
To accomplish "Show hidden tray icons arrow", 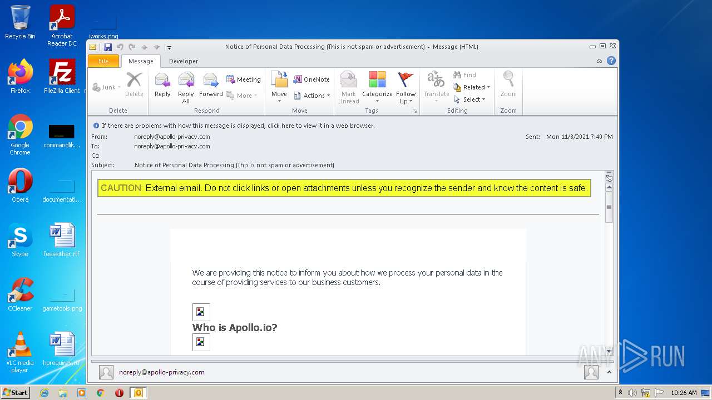I will (621, 393).
